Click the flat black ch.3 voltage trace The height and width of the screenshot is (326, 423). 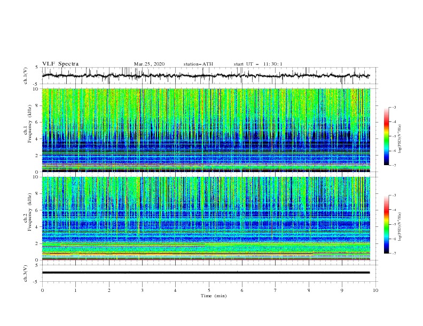tap(206, 273)
